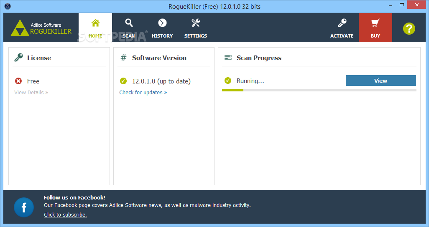Click the green check next to 12.0.1.0

pyautogui.click(x=123, y=81)
